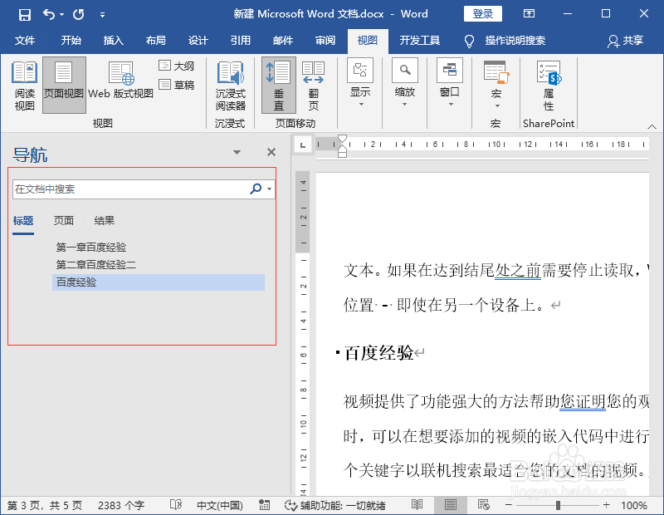Image resolution: width=664 pixels, height=515 pixels.
Task: Click the macro recording icon in status bar
Action: [x=264, y=504]
